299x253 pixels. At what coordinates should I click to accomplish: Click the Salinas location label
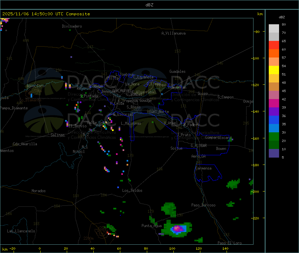tap(57, 135)
